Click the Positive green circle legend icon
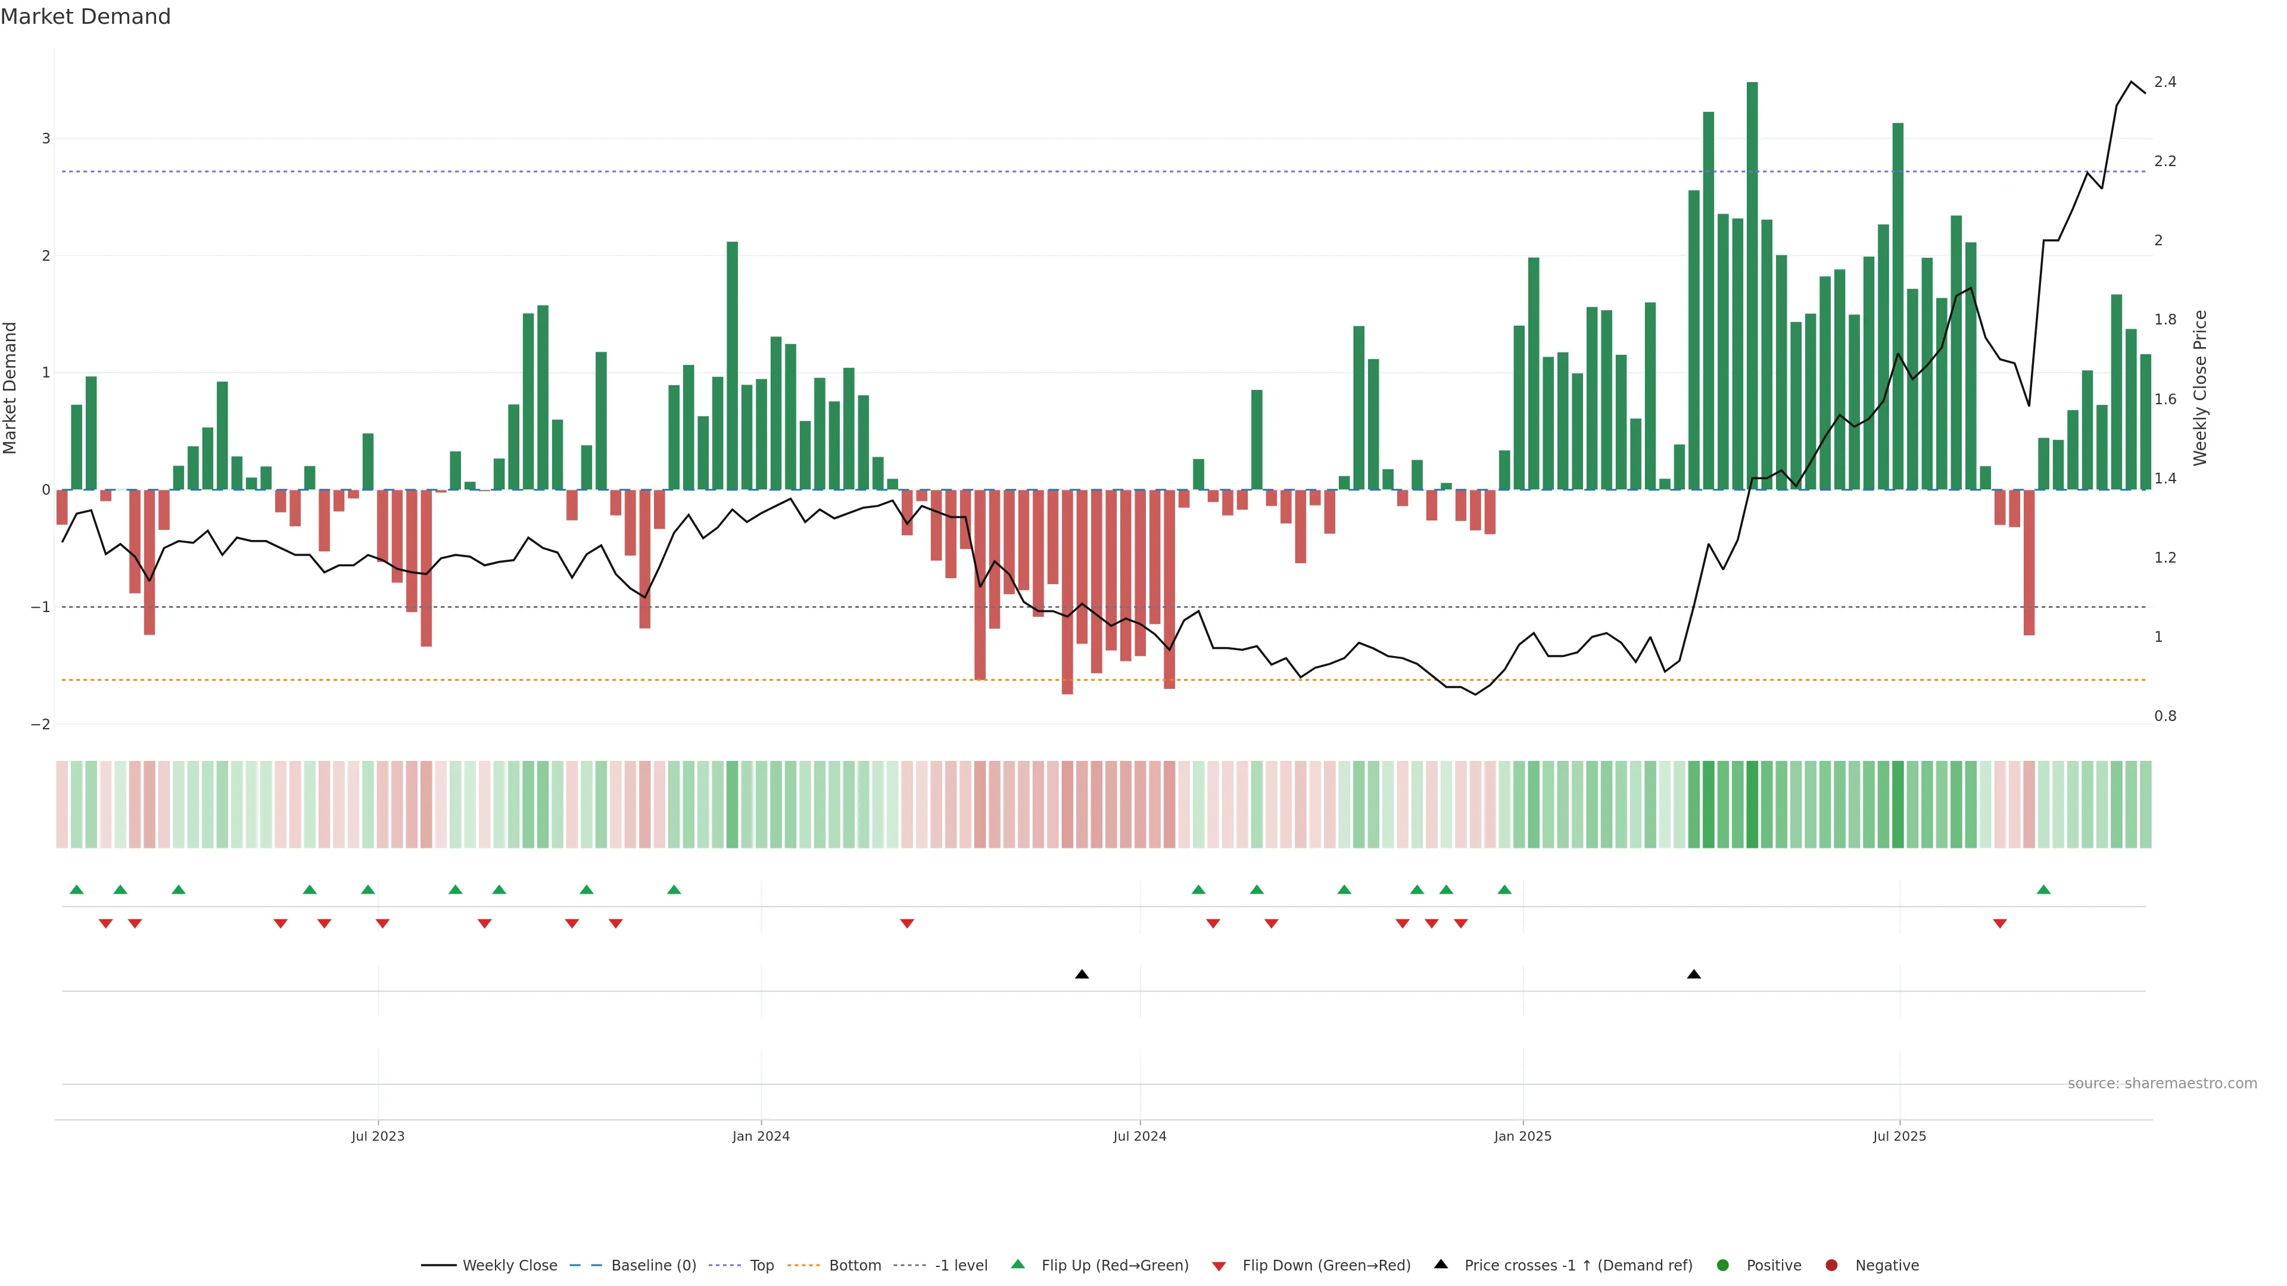This screenshot has width=2287, height=1286. point(1723,1266)
